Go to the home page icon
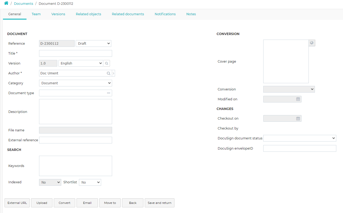This screenshot has height=213, width=343. point(6,3)
